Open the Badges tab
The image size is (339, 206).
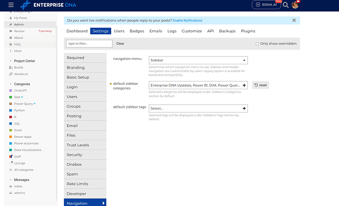(137, 31)
